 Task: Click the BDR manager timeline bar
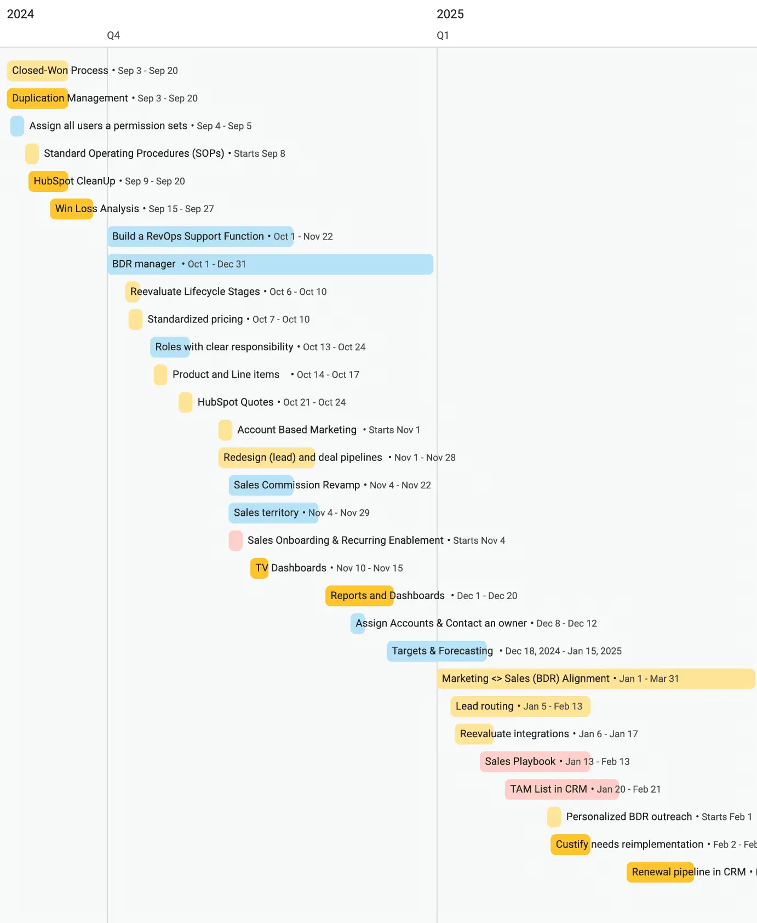[270, 264]
